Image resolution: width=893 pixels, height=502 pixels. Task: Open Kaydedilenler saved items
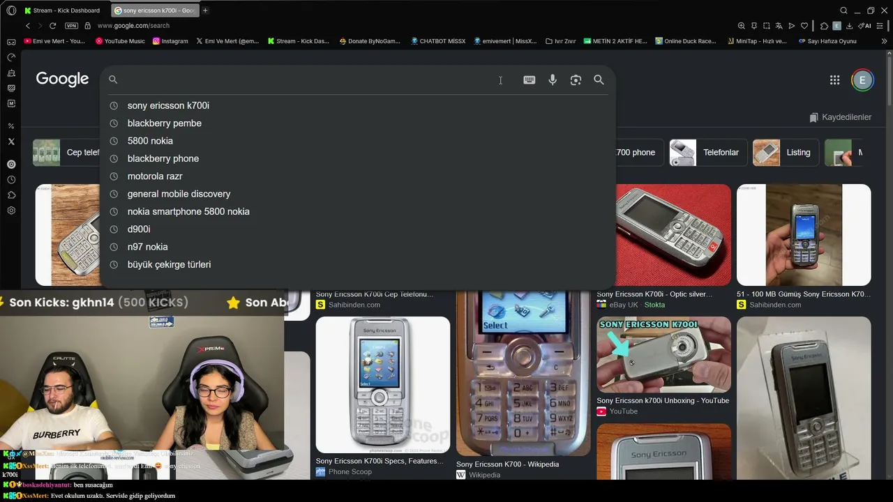tap(840, 117)
